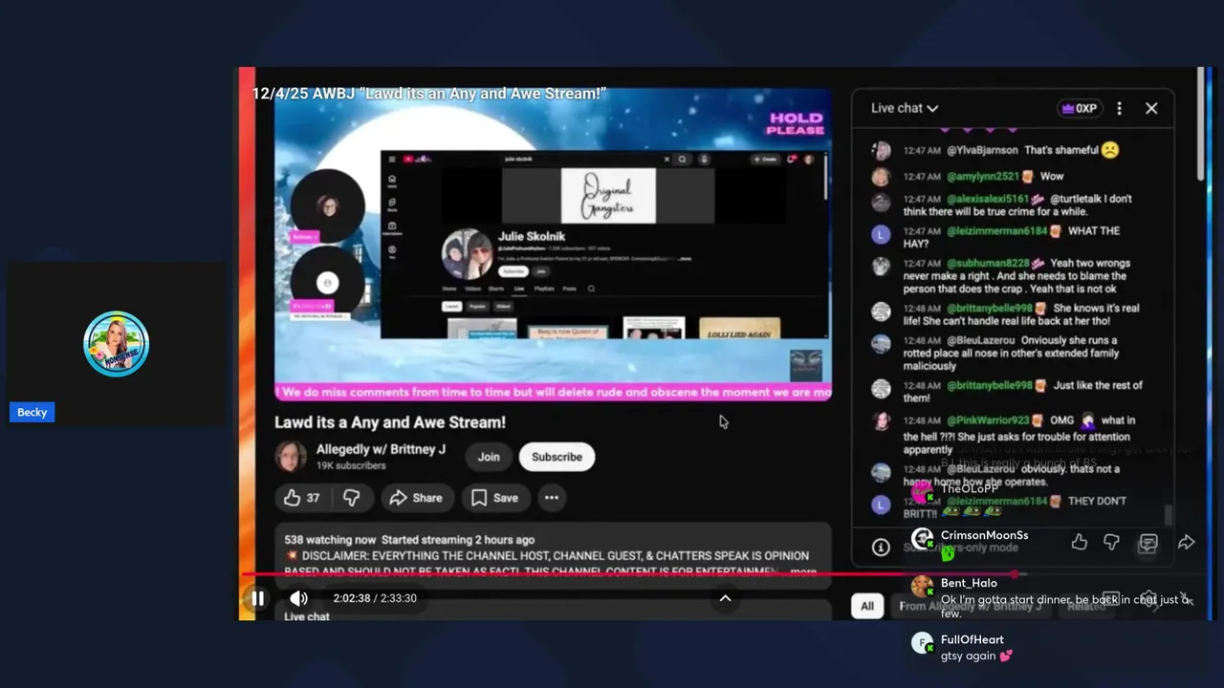The width and height of the screenshot is (1224, 688).
Task: Click thumbs-down icon below live chat
Action: click(x=1111, y=542)
